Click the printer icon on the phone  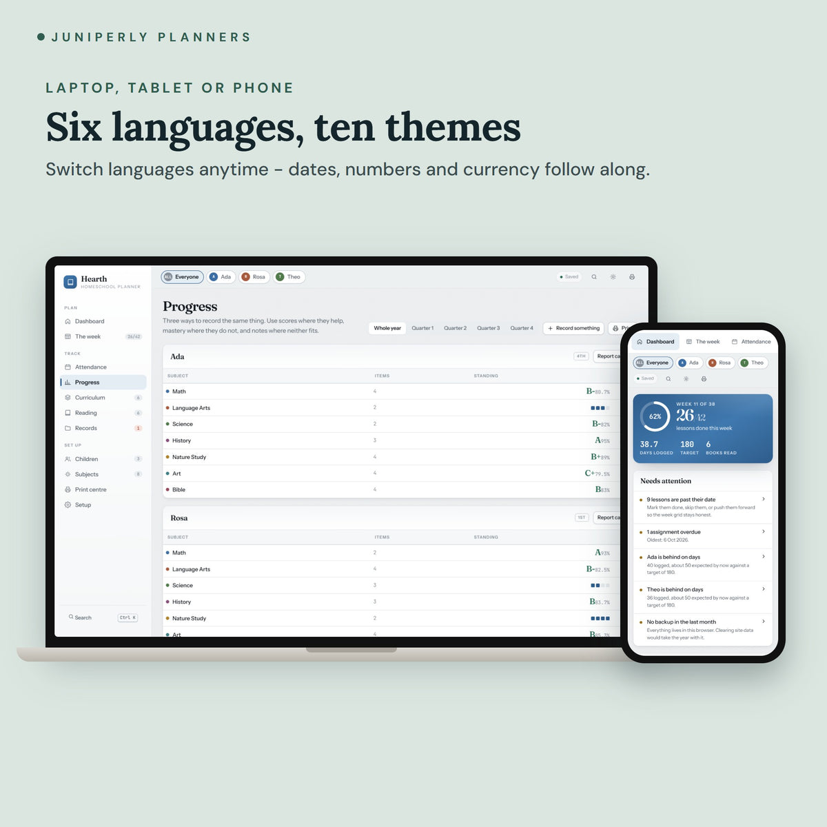pos(704,379)
